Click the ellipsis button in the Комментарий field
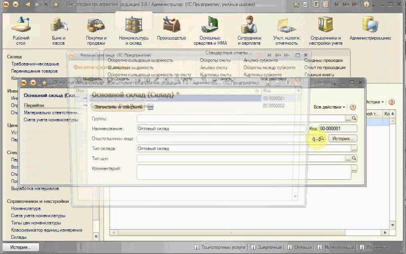 click(354, 170)
